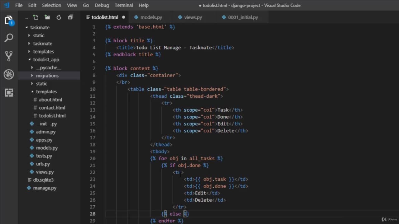Click 'obj.task' in line 23

tap(215, 179)
